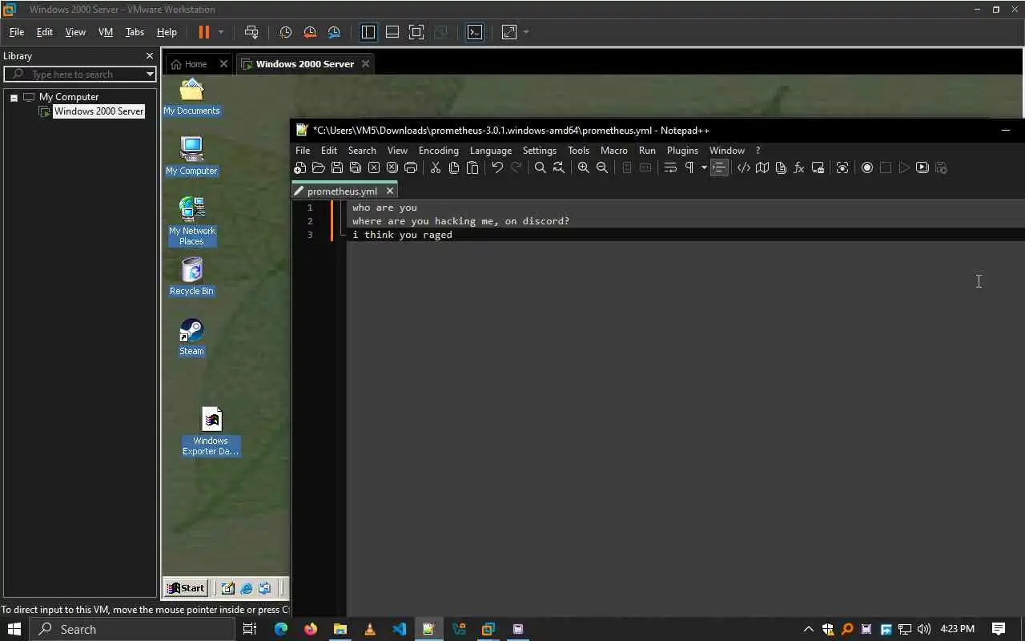Close the Library panel
This screenshot has height=641, width=1025.
(149, 56)
